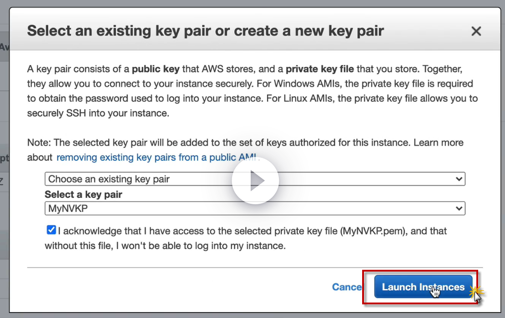The height and width of the screenshot is (318, 505).
Task: Click the 'Select a key pair' field label
Action: click(x=83, y=194)
